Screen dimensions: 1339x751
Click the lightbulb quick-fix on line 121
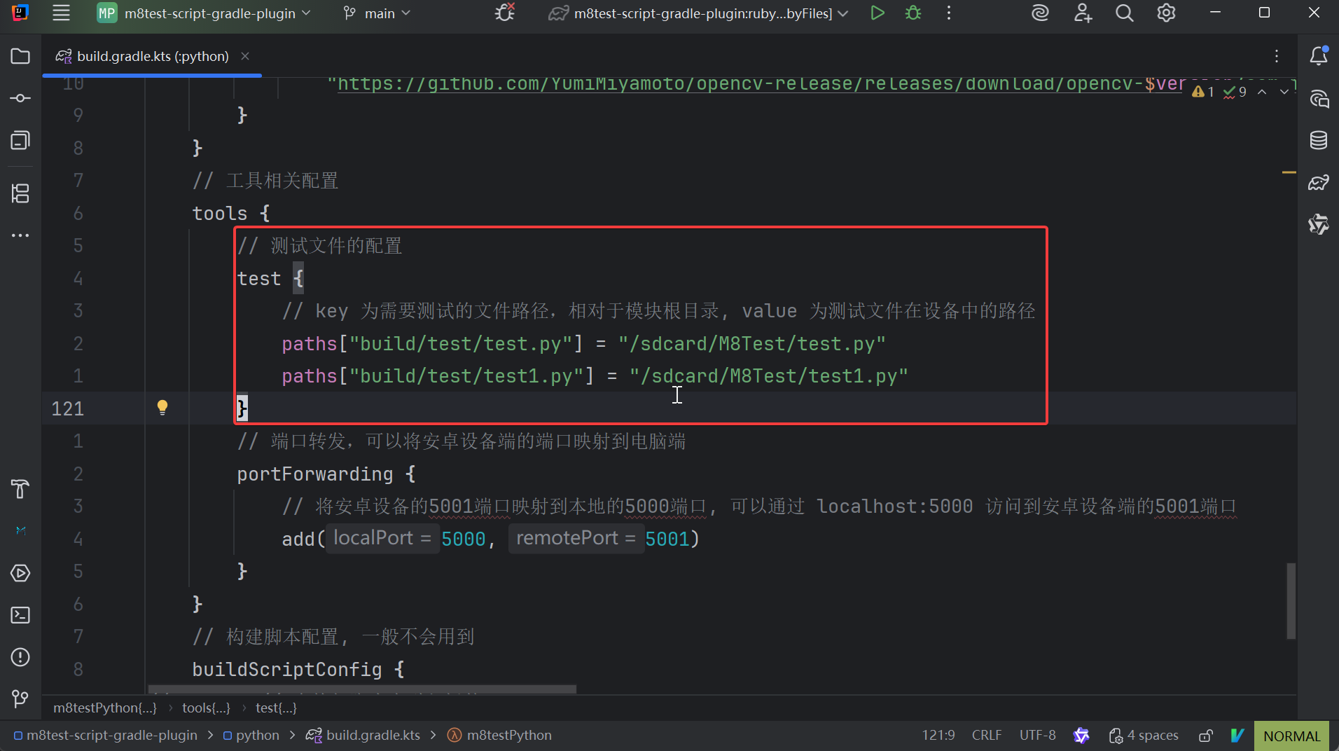[x=162, y=408]
